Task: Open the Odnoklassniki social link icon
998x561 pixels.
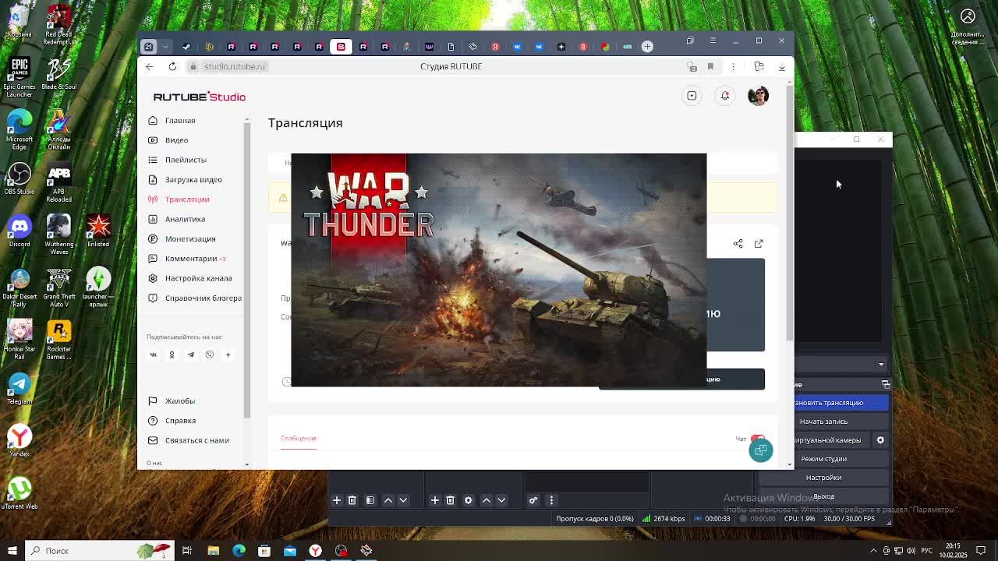Action: click(172, 355)
